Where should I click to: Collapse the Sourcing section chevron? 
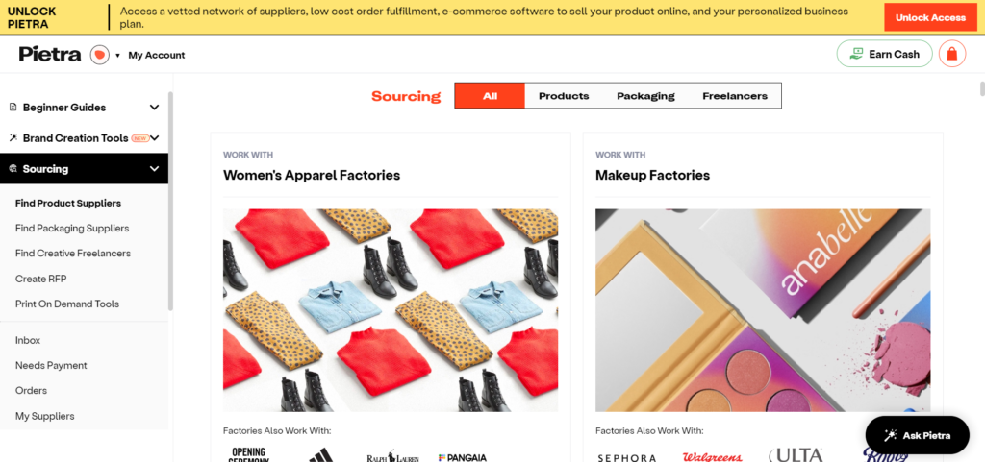click(155, 169)
